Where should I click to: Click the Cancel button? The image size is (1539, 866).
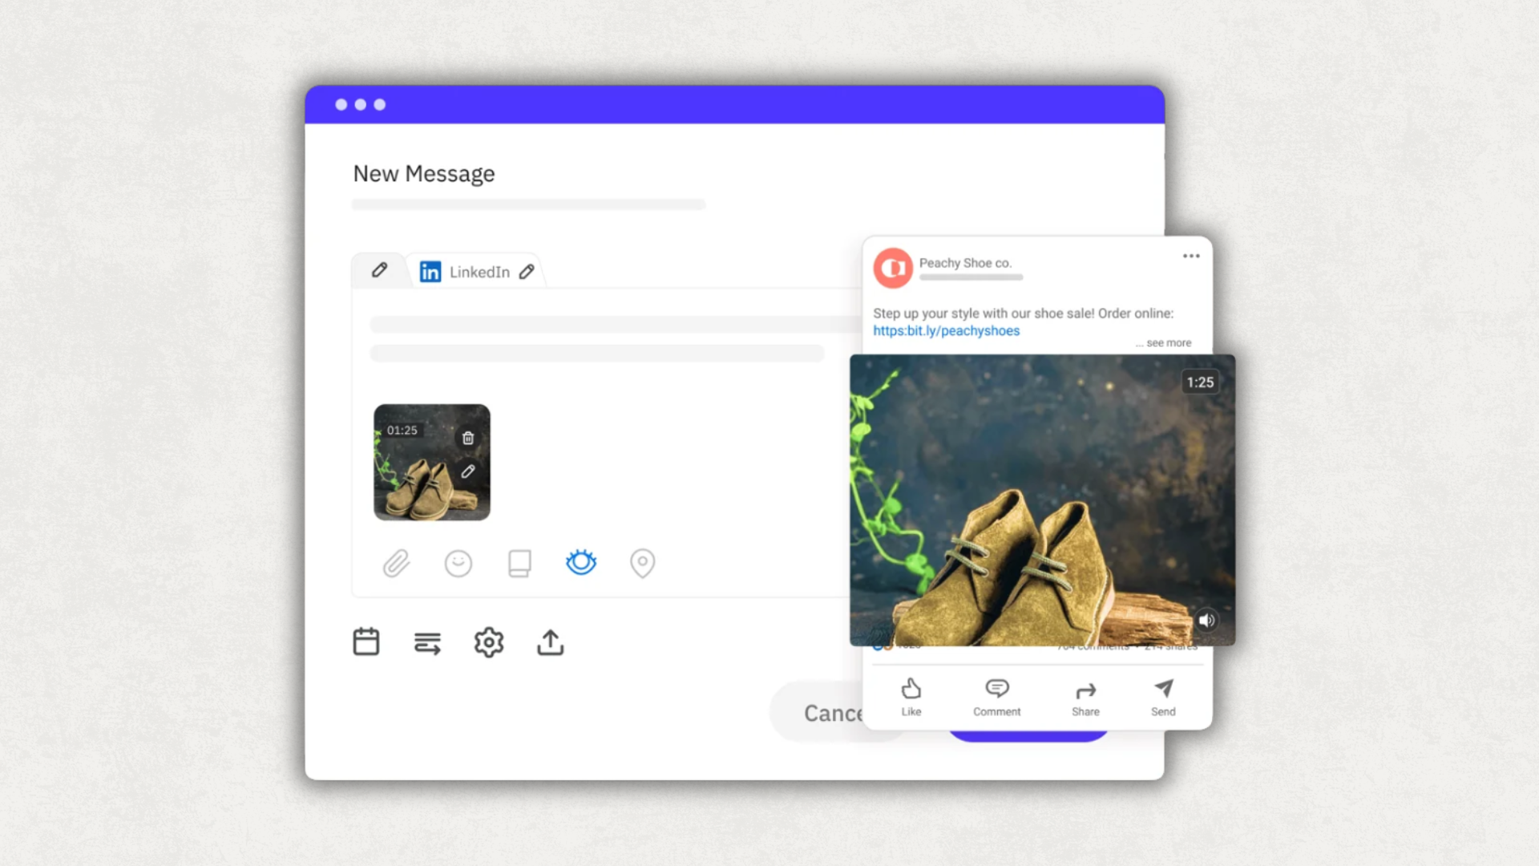tap(818, 713)
